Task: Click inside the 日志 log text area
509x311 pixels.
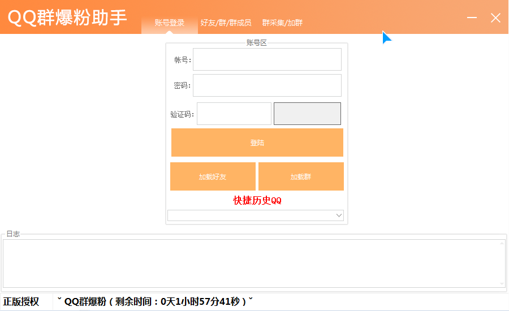Action: point(249,263)
